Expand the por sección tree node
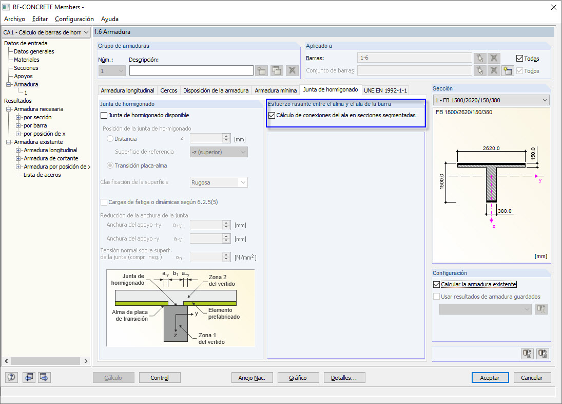This screenshot has height=404, width=562. pyautogui.click(x=18, y=117)
